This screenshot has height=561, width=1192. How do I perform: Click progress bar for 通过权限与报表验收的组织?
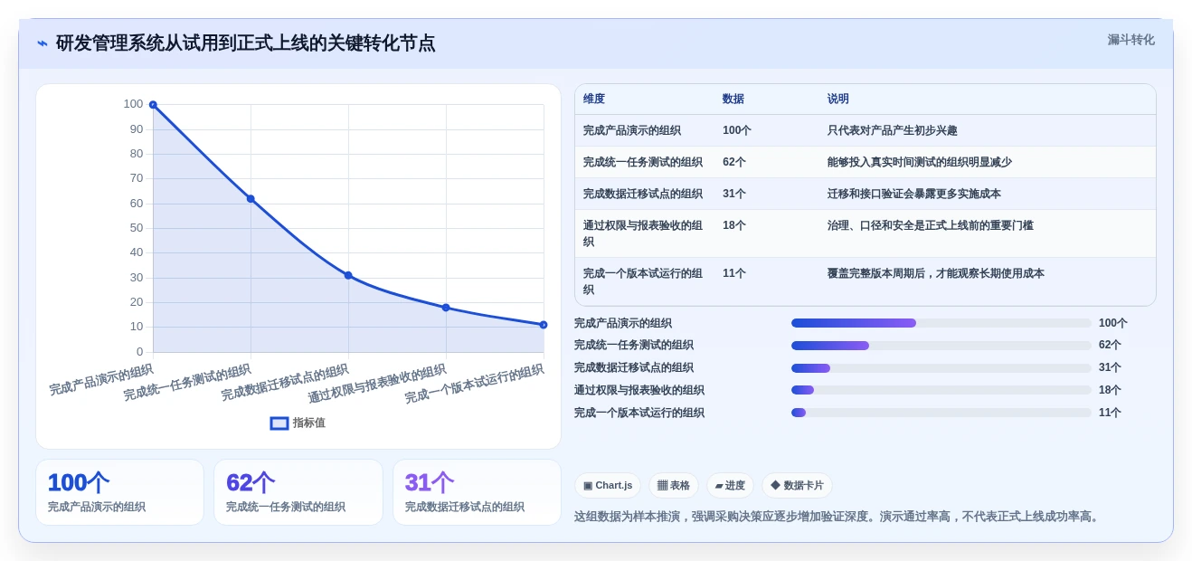941,390
